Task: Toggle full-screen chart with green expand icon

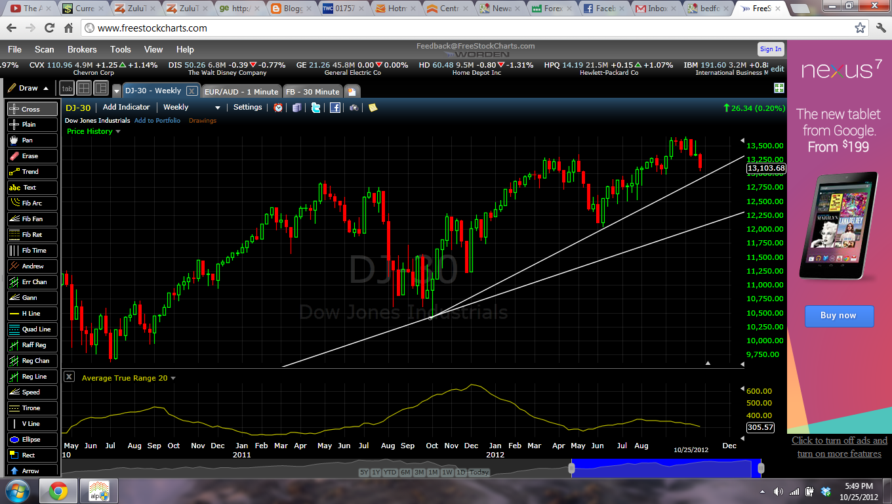Action: [779, 88]
